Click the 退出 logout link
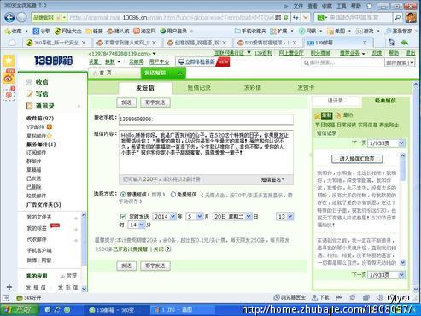The image size is (421, 316). tap(410, 53)
